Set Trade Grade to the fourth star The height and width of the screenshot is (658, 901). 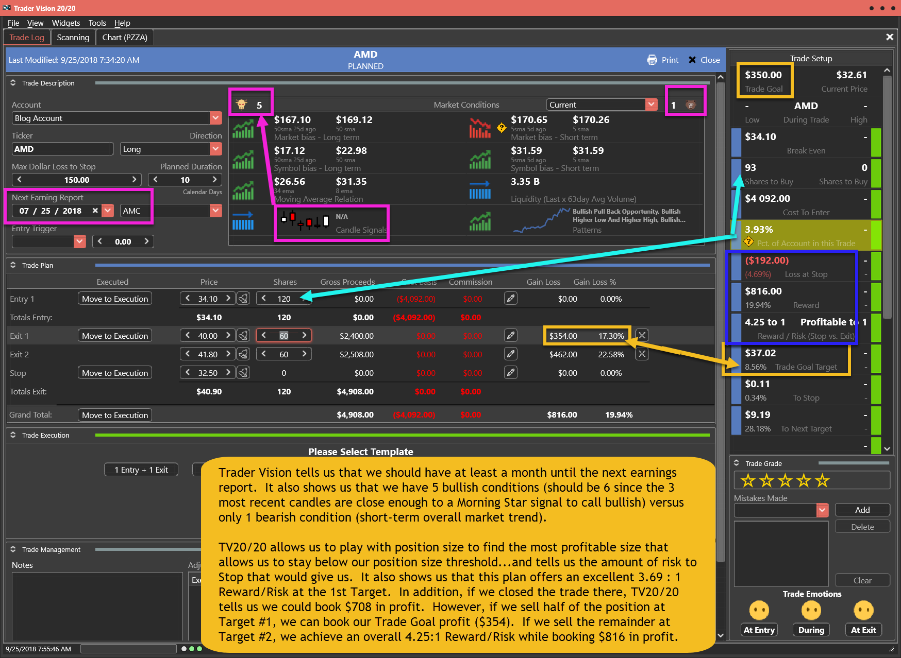(804, 481)
